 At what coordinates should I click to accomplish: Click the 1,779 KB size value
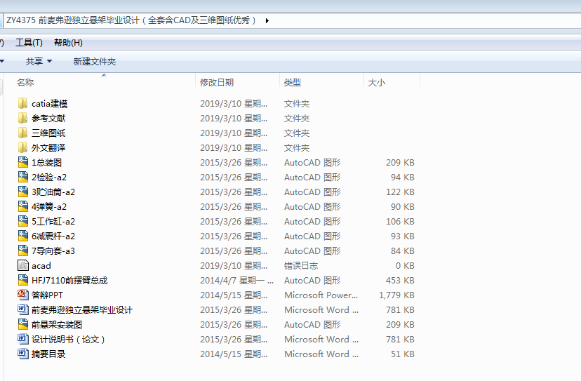pos(396,295)
